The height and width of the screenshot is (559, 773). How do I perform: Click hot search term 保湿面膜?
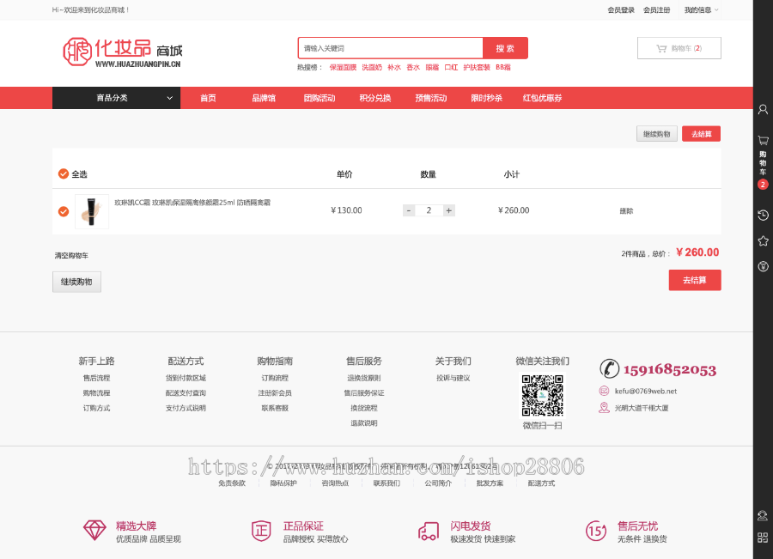tap(343, 68)
